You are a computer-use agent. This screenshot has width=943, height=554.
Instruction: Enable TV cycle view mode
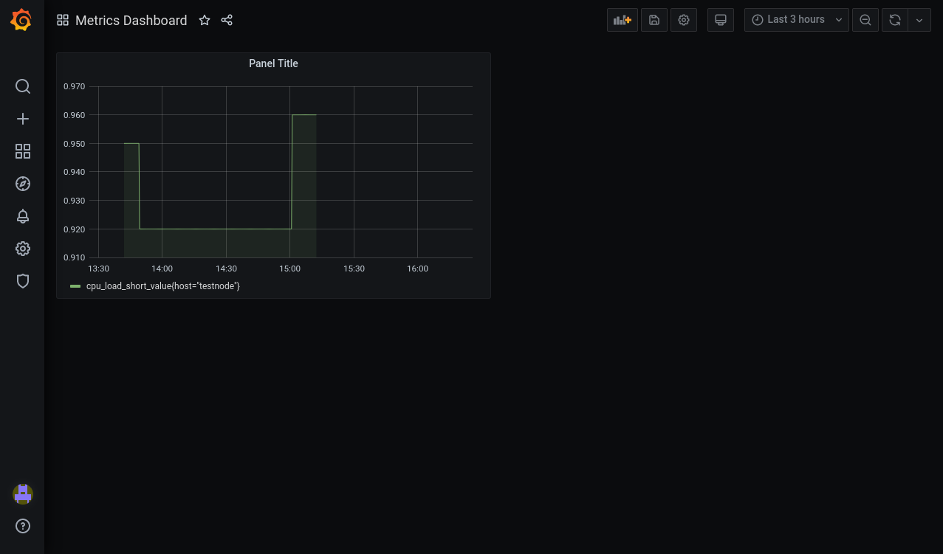coord(720,20)
